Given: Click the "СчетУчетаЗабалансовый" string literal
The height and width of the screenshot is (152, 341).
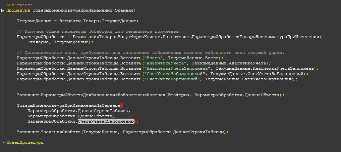Looking at the screenshot, I should point(175,74).
